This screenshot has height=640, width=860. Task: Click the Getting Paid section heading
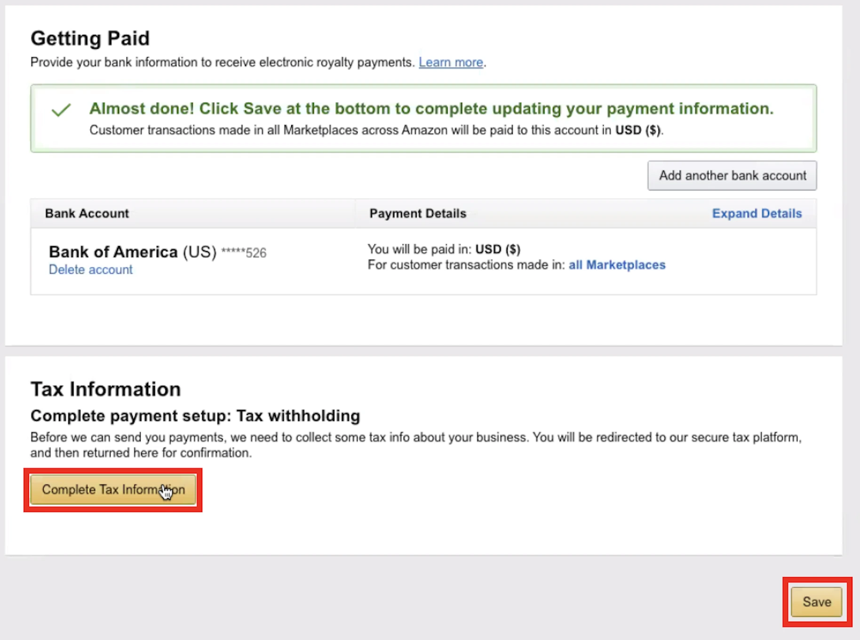click(90, 39)
